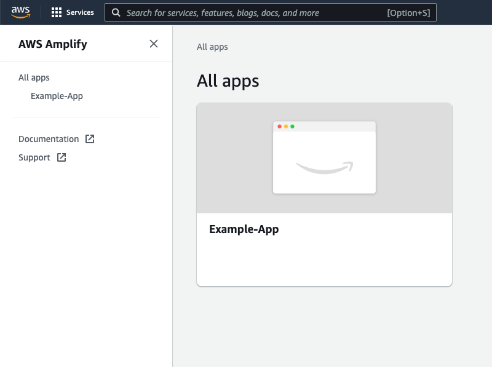Click the external link icon beside Support
This screenshot has height=367, width=492.
click(61, 157)
